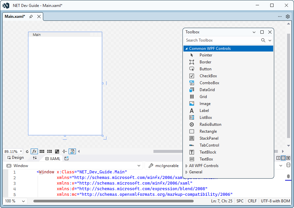Click the designer vertical scrollbar up arrow
Screen dimensions: 294x208
pos(289,24)
